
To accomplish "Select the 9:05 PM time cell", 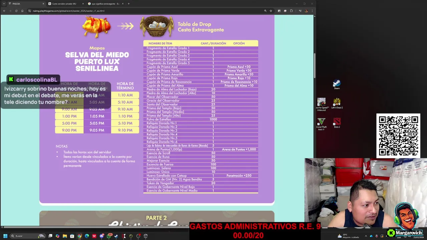I will (97, 130).
